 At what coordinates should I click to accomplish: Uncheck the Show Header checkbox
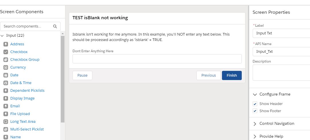click(255, 104)
